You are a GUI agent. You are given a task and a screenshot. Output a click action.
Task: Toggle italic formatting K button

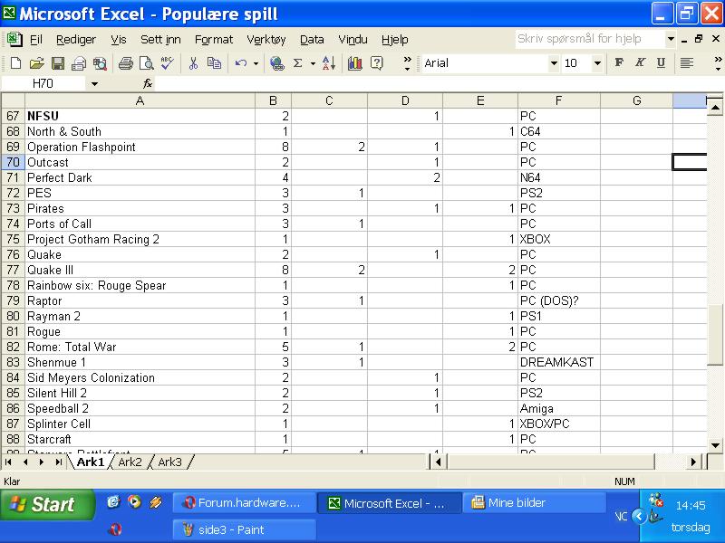(x=640, y=63)
